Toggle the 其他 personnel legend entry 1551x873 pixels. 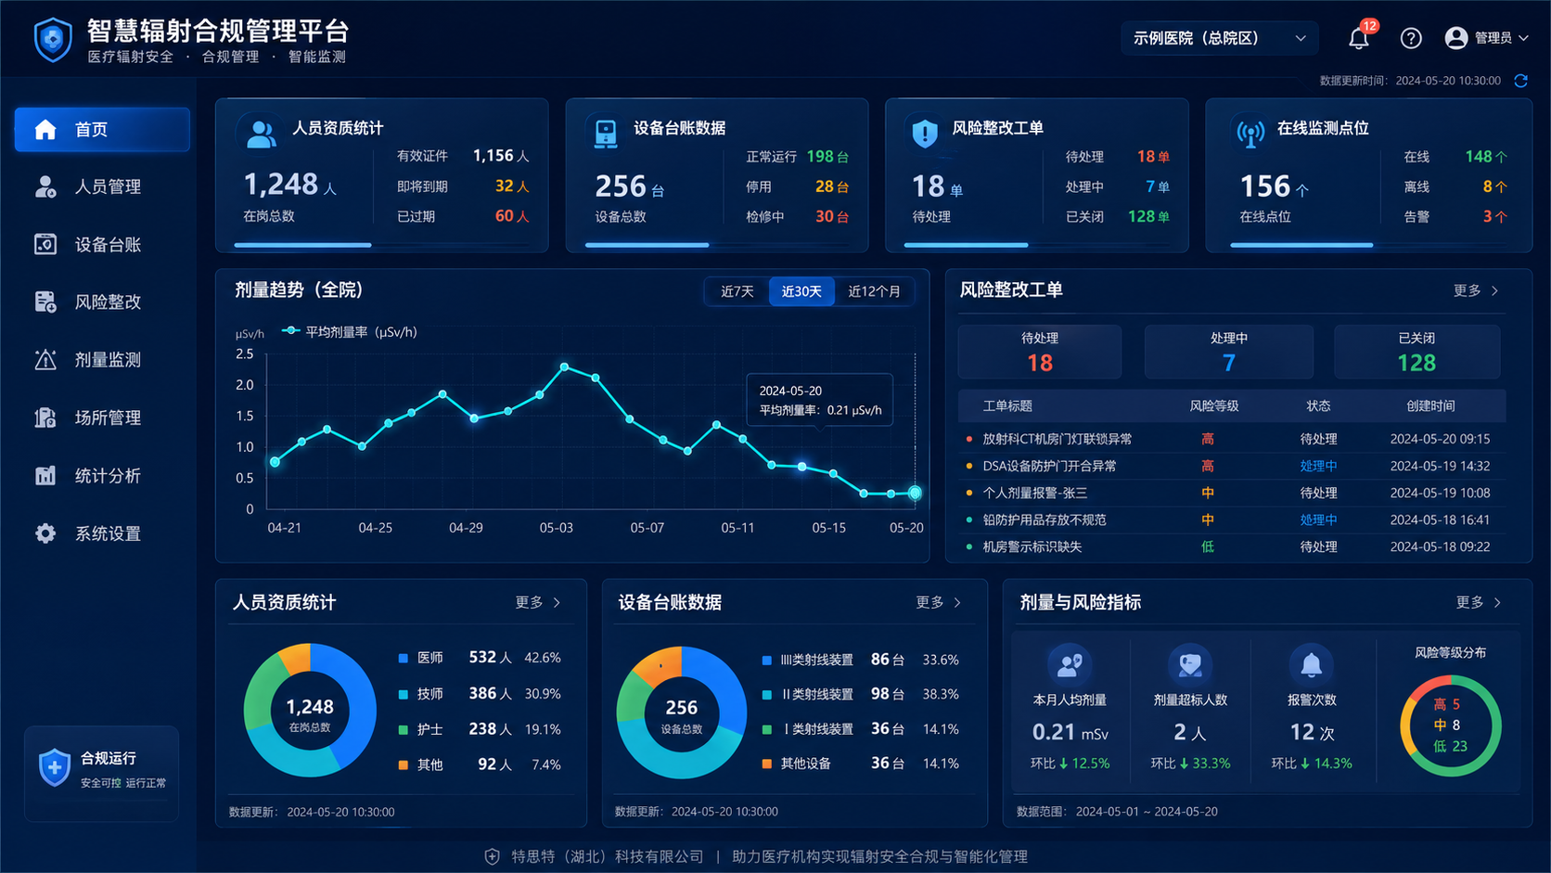click(x=421, y=765)
